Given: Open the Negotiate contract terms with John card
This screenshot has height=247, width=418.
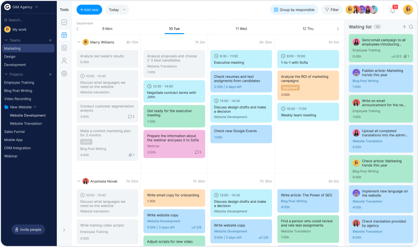Looking at the screenshot, I should click(174, 91).
